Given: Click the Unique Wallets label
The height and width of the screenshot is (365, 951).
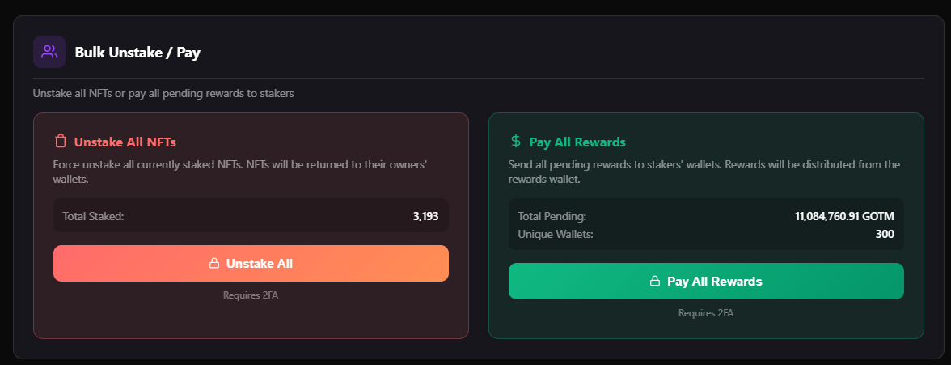Looking at the screenshot, I should [x=556, y=234].
